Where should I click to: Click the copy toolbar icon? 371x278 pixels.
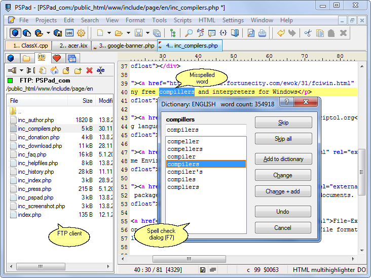320,33
